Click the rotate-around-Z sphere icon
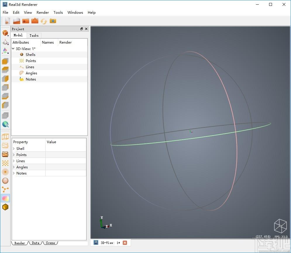291x253 pixels. 5,42
